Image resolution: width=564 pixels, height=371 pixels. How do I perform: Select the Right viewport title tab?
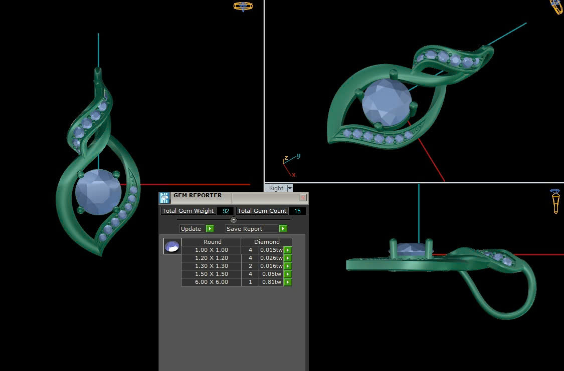tap(276, 188)
